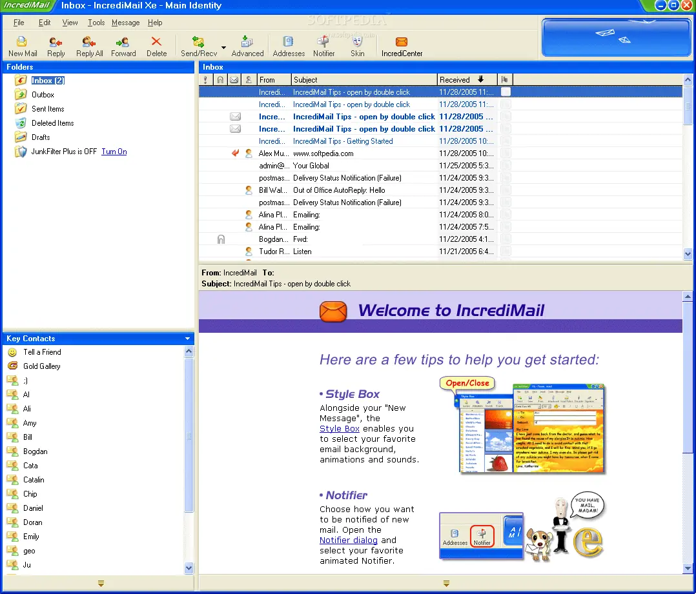Viewport: 696px width, 594px height.
Task: Open the Sent Items folder
Action: click(x=48, y=108)
